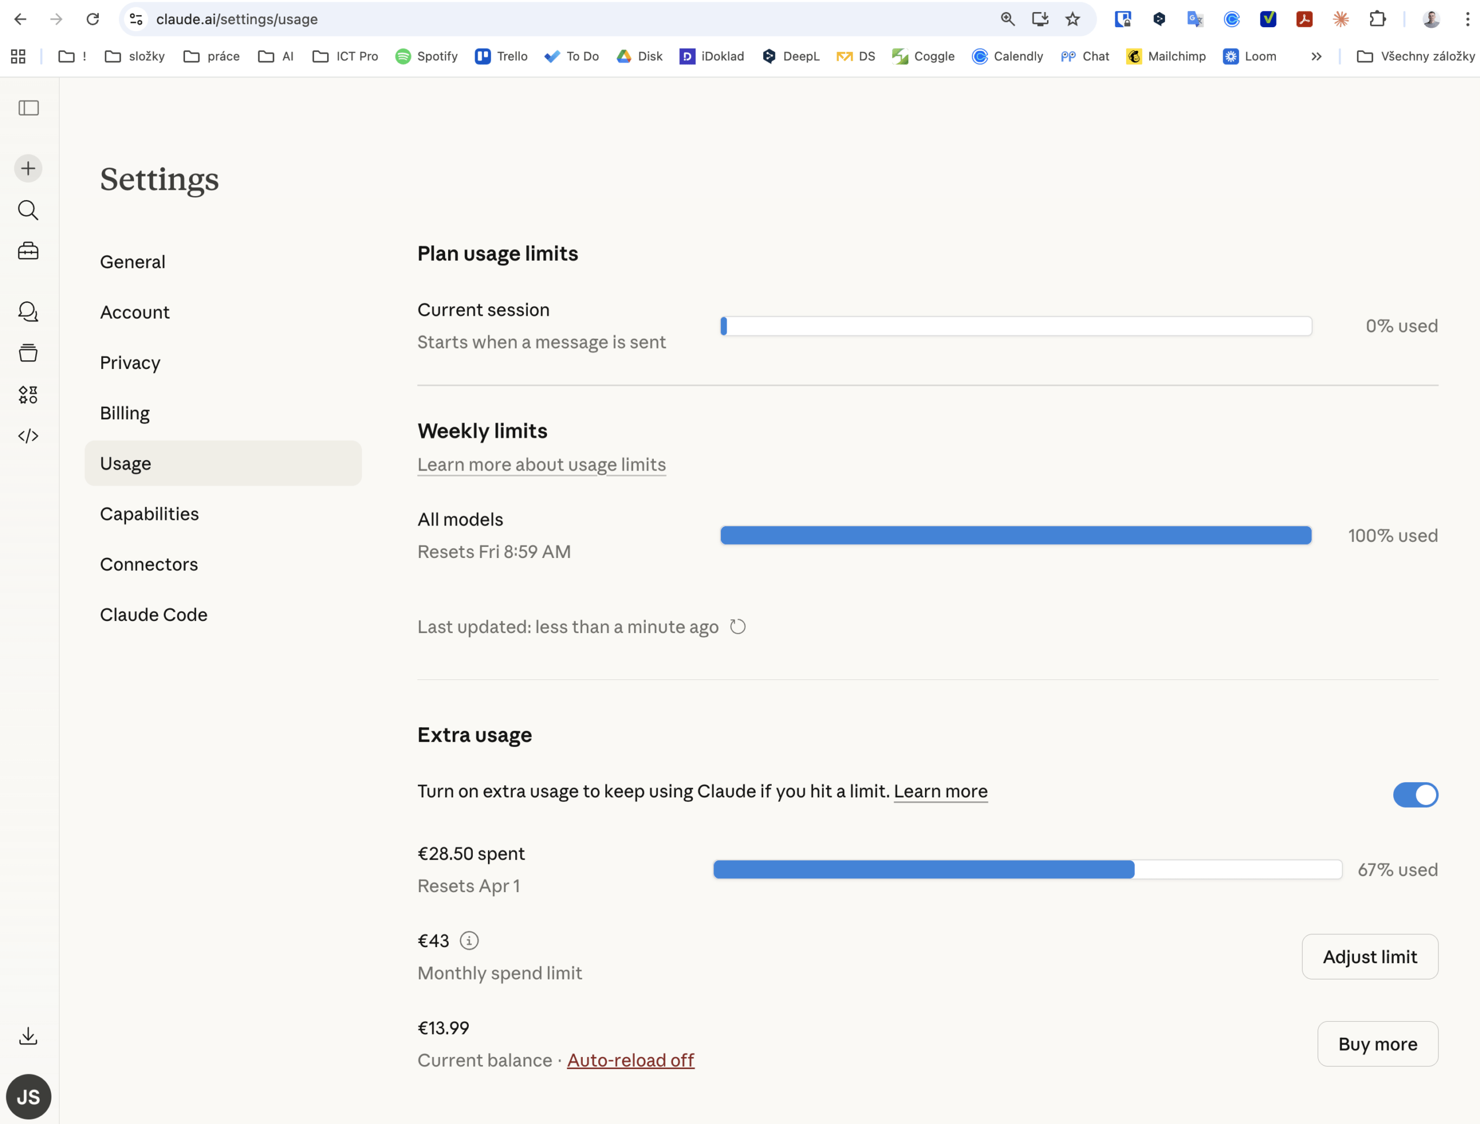Click the Adjust limit button
1480x1124 pixels.
pyautogui.click(x=1369, y=957)
